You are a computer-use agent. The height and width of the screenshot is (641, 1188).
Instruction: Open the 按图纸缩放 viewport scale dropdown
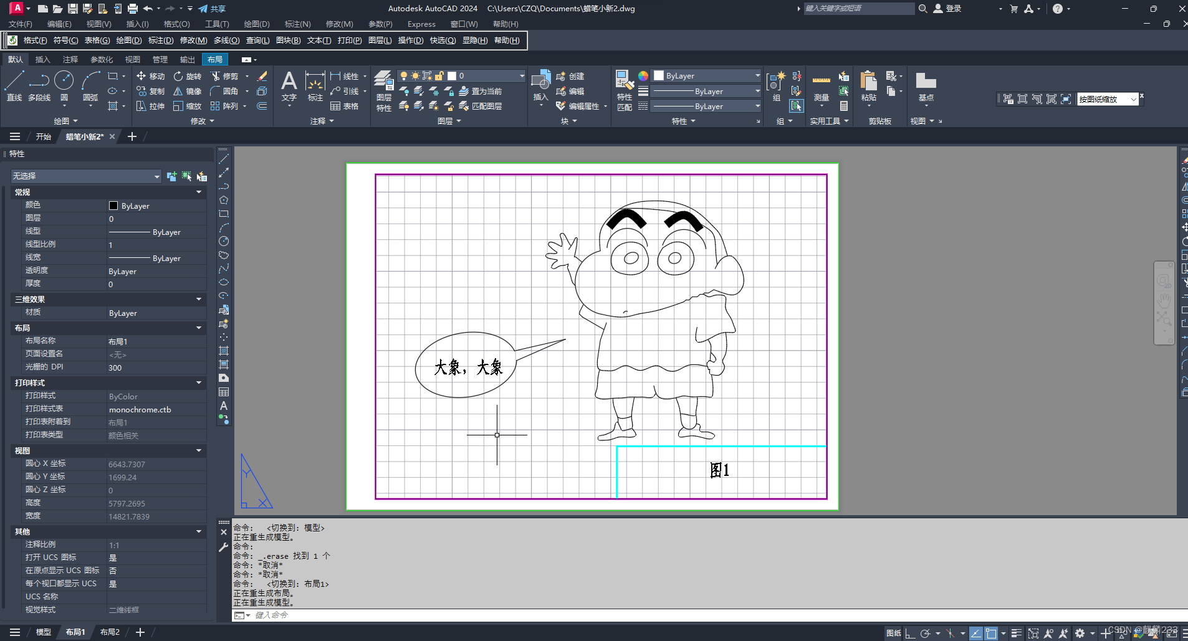(x=1108, y=99)
